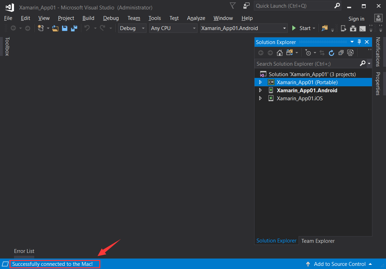This screenshot has width=386, height=269.
Task: Expand the Xamarin_App01.iOS project node
Action: (x=260, y=99)
